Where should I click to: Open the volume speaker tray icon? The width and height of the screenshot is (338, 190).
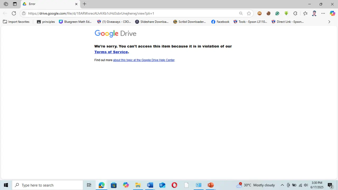306,185
